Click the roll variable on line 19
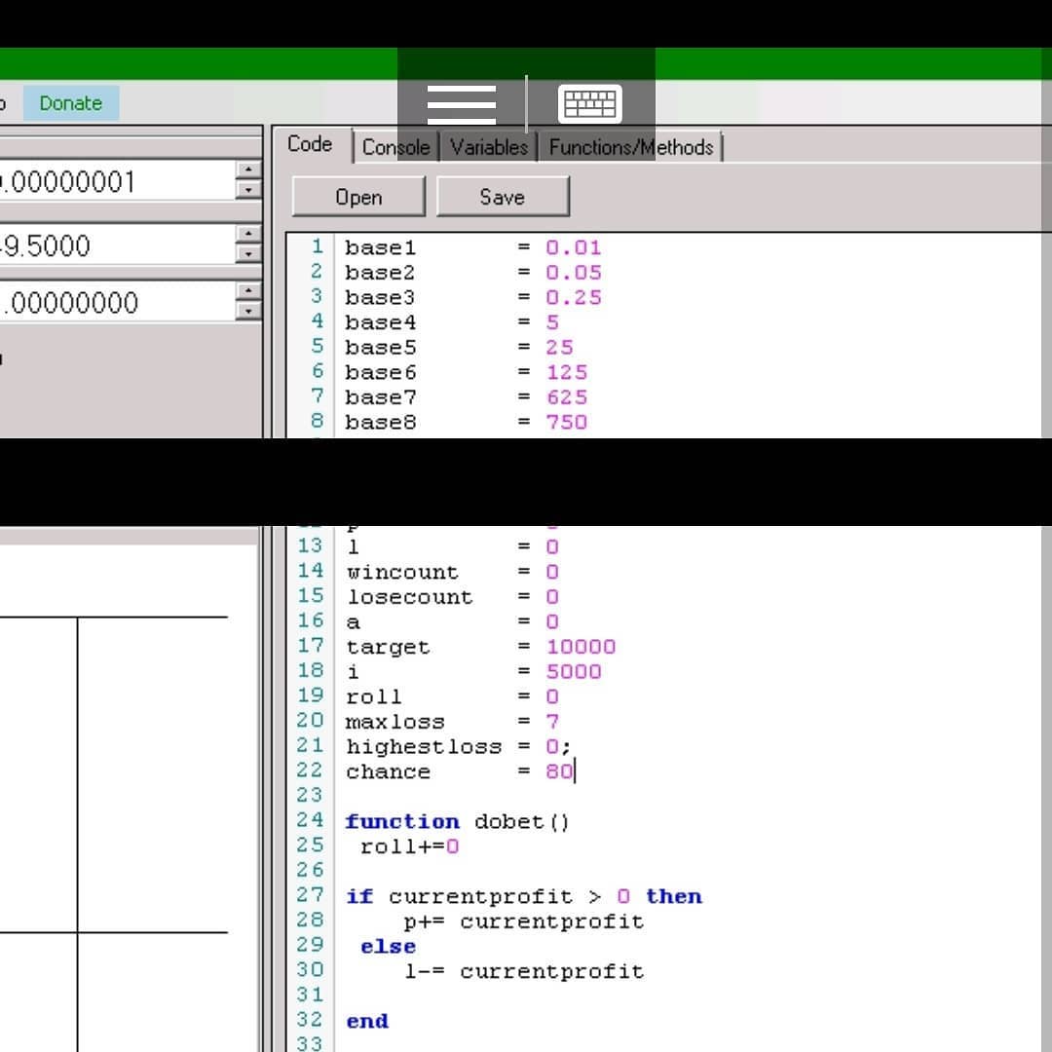 point(374,696)
